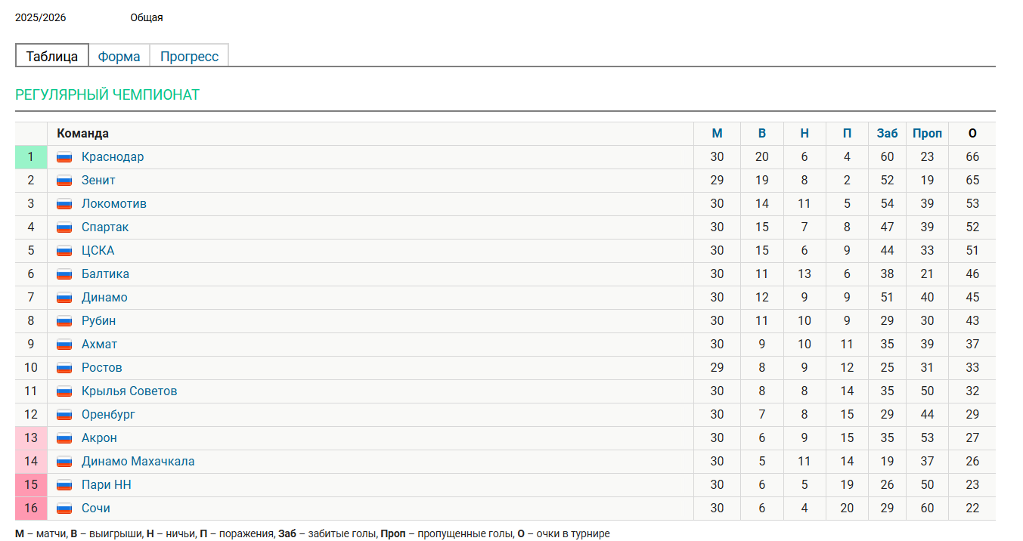This screenshot has height=541, width=1023.
Task: Sort table by В wins column
Action: coord(762,134)
